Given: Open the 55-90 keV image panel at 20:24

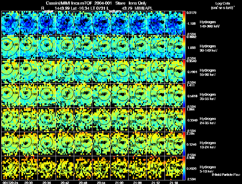Looking at the screenshot, I should (x=10, y=72).
